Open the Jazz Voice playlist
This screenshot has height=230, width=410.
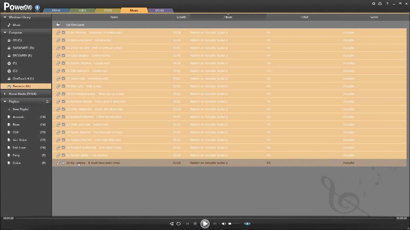coord(20,140)
